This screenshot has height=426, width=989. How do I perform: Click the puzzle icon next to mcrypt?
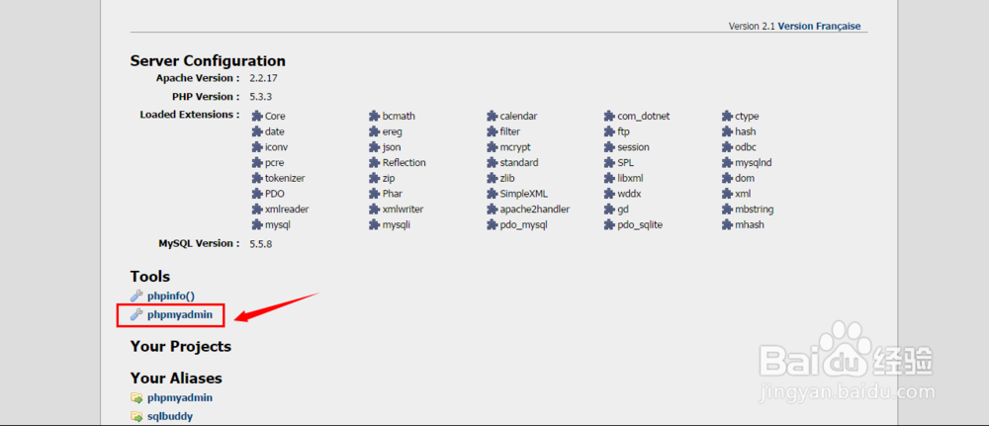point(492,147)
